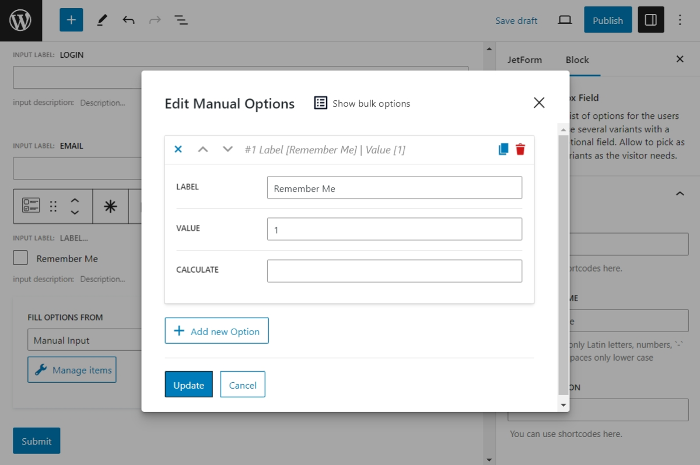The width and height of the screenshot is (700, 465).
Task: Collapse the sidebar section with the chevron
Action: tap(679, 193)
